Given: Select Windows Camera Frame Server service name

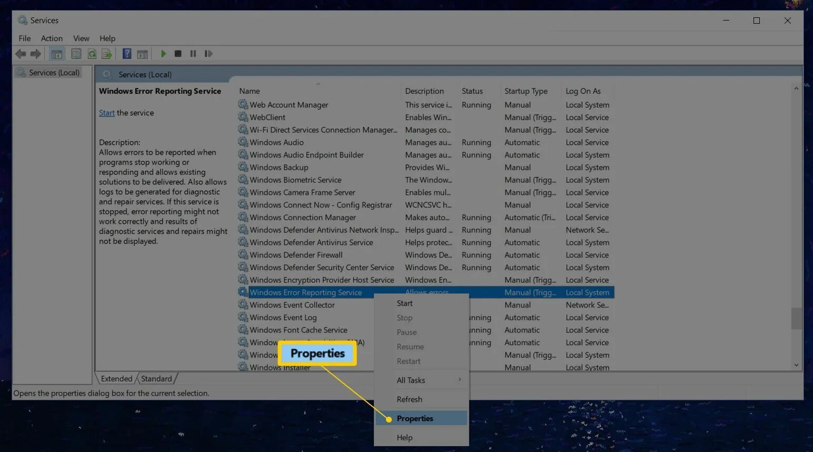Looking at the screenshot, I should pos(302,192).
